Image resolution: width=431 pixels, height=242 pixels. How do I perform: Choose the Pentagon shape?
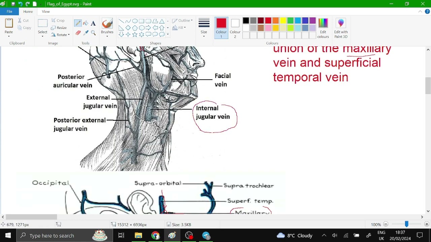pos(135,28)
